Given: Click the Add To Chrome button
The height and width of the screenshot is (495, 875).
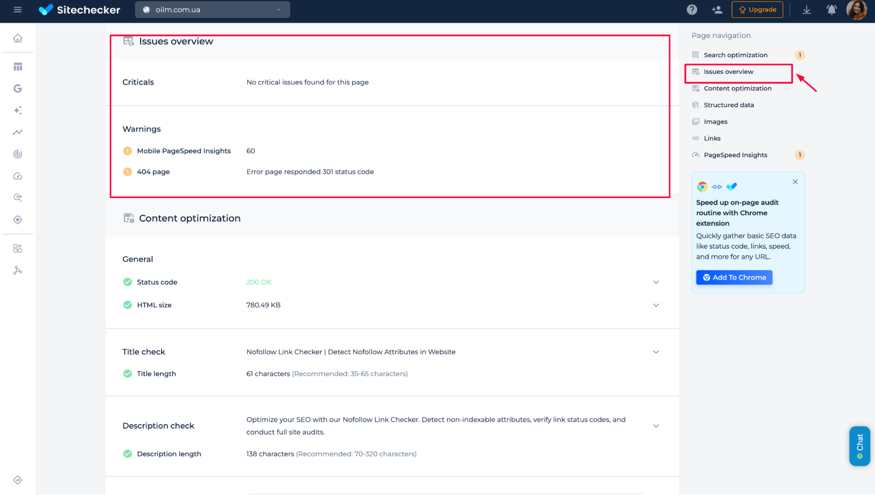Looking at the screenshot, I should point(734,277).
